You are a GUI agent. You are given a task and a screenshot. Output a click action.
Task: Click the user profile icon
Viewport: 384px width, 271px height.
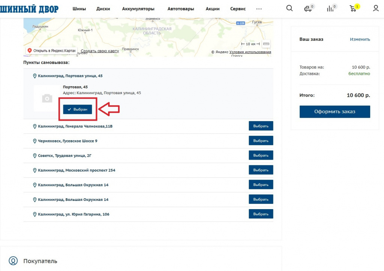376,8
